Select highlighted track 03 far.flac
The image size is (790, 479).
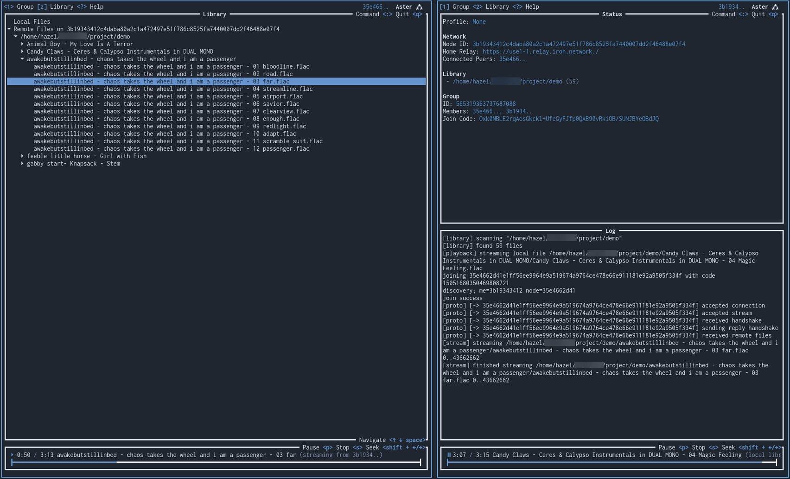pos(216,82)
